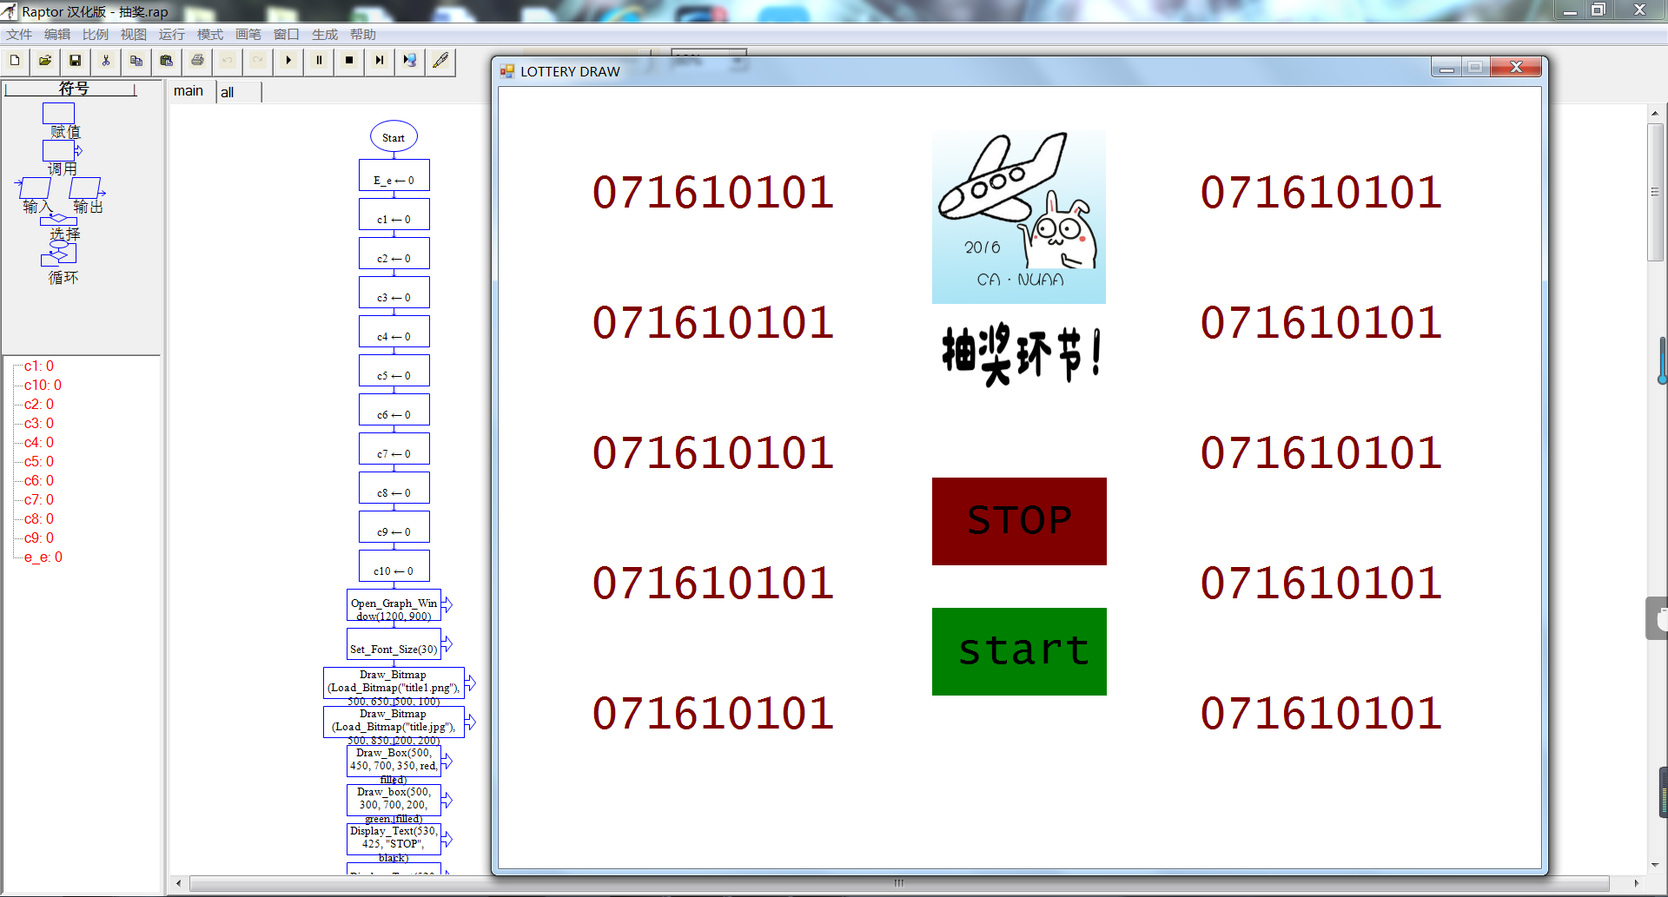The width and height of the screenshot is (1668, 897).
Task: Pause execution with the pause icon
Action: (x=319, y=61)
